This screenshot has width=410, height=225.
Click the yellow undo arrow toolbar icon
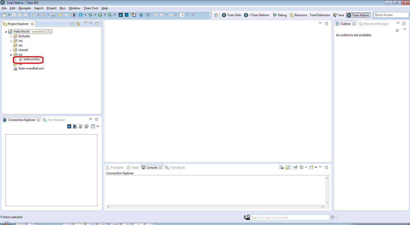[60, 15]
